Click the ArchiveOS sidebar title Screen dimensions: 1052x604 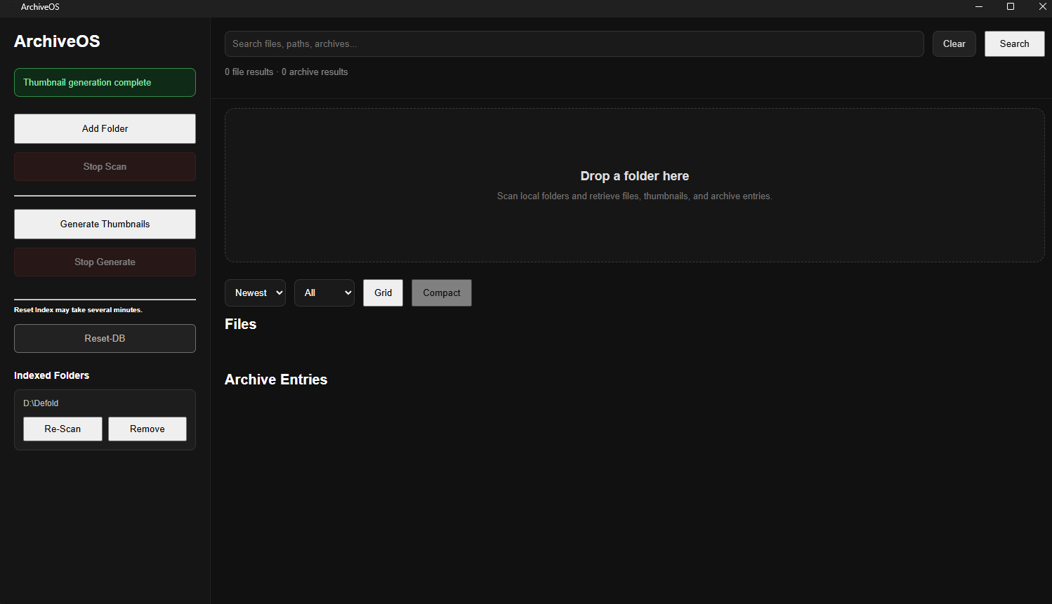click(57, 41)
